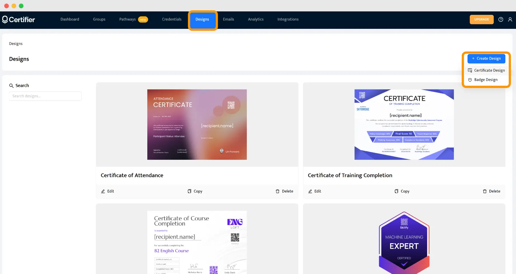Delete the Certificate of Training Completion design
This screenshot has height=274, width=516.
[x=492, y=191]
